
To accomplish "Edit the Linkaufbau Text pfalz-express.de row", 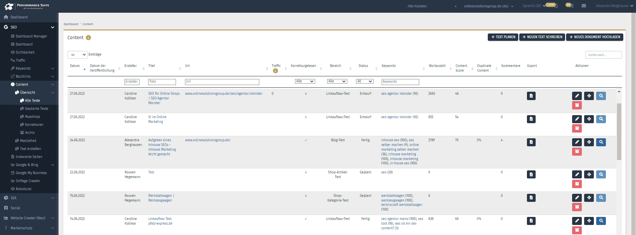I will tap(577, 221).
